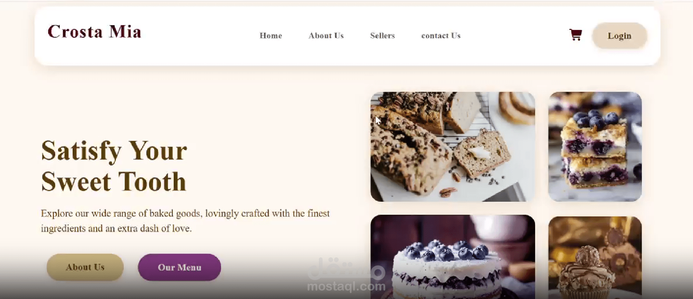Select the Sellers navigation item

[x=383, y=35]
